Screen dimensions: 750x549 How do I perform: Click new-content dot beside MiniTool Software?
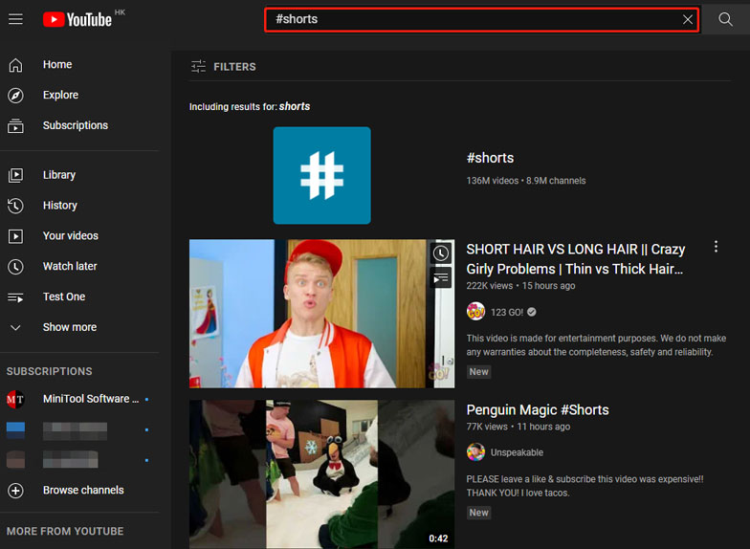[x=146, y=400]
